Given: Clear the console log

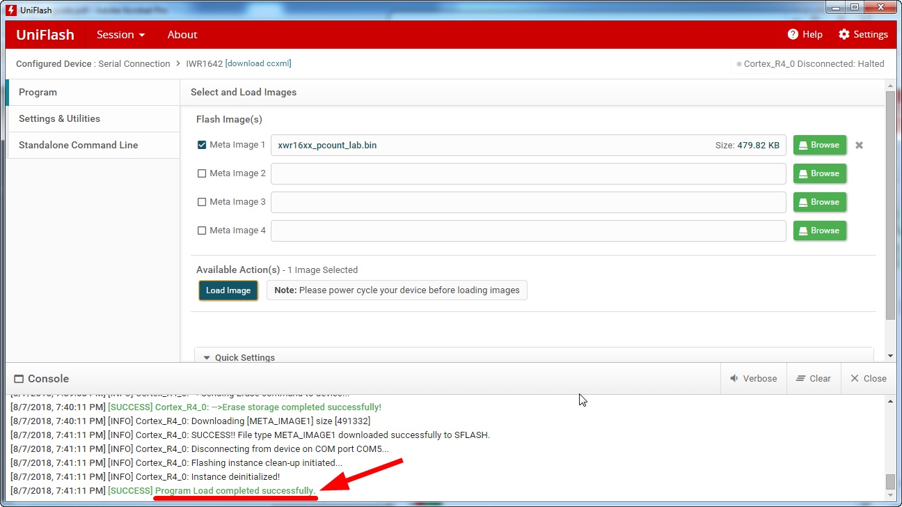Looking at the screenshot, I should coord(814,378).
